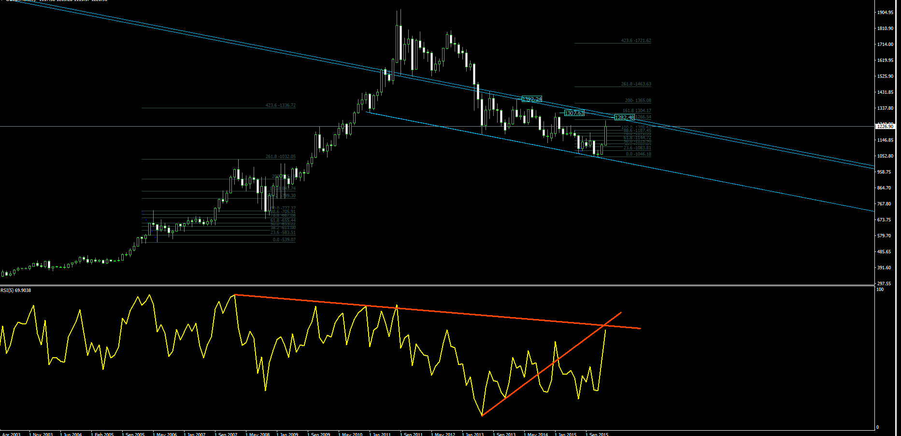Click the 1 Sep 2015 date on time axis

click(x=597, y=434)
